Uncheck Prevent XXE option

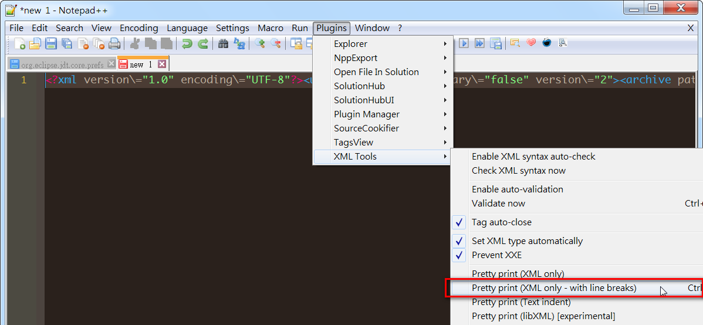(576, 255)
